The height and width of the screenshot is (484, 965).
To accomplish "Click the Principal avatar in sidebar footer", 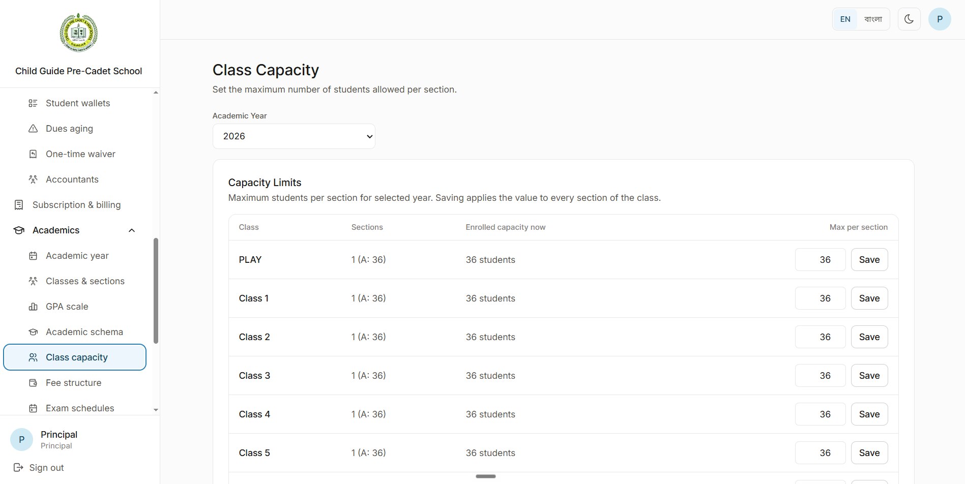I will point(21,440).
